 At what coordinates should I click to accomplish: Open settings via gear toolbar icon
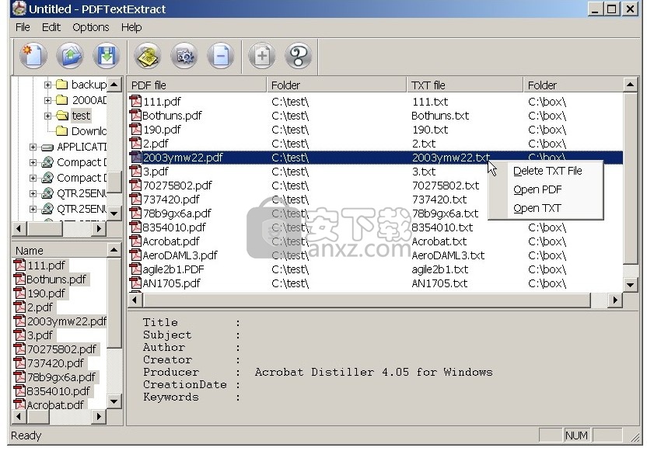click(x=184, y=56)
